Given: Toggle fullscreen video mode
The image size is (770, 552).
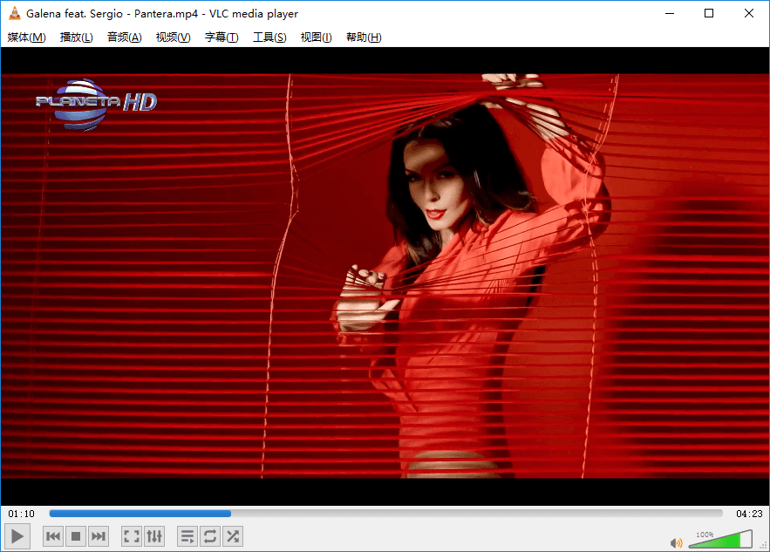Looking at the screenshot, I should [x=132, y=536].
